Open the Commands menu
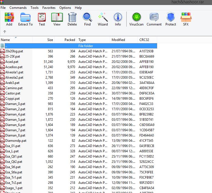The height and width of the screenshot is (193, 212). coord(18,8)
